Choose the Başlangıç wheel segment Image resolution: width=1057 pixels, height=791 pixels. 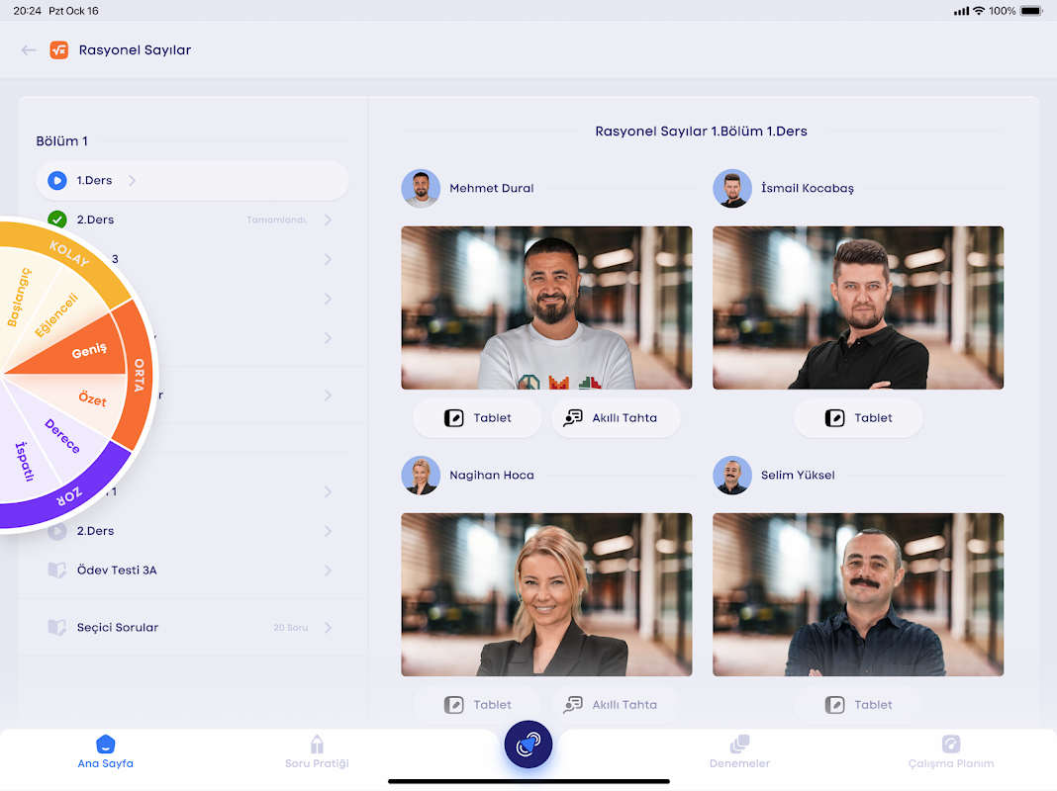click(x=19, y=297)
